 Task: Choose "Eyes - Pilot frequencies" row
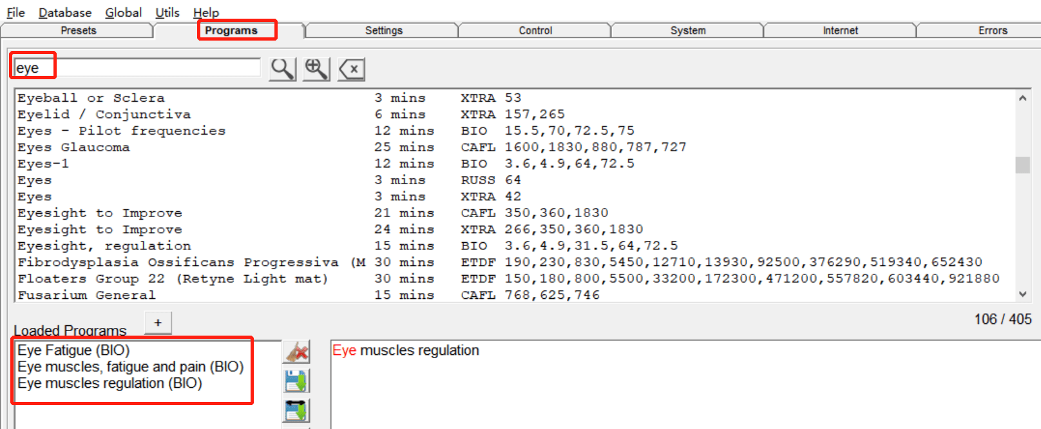point(515,131)
